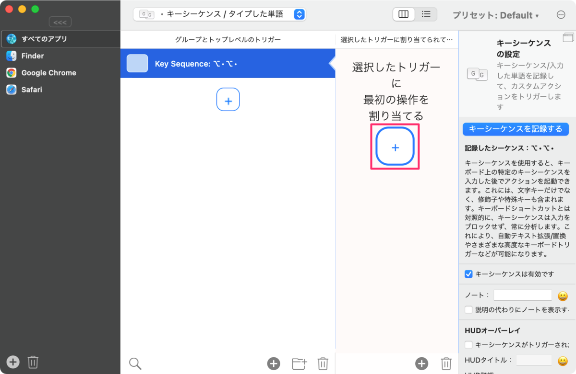Open the キーシーケンス trigger type selector
Image resolution: width=576 pixels, height=374 pixels.
point(219,14)
